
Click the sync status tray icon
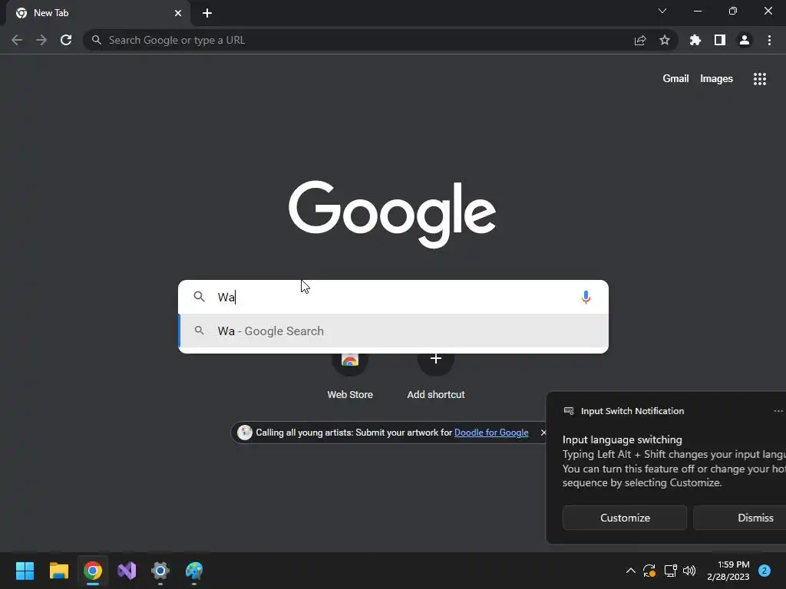point(649,571)
